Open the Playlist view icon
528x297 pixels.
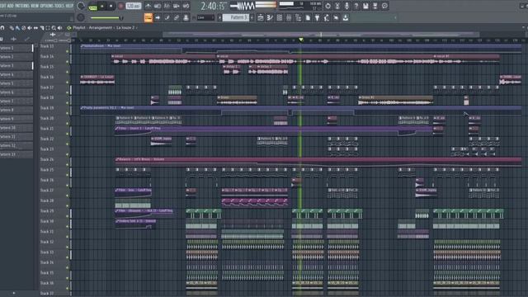pyautogui.click(x=261, y=18)
